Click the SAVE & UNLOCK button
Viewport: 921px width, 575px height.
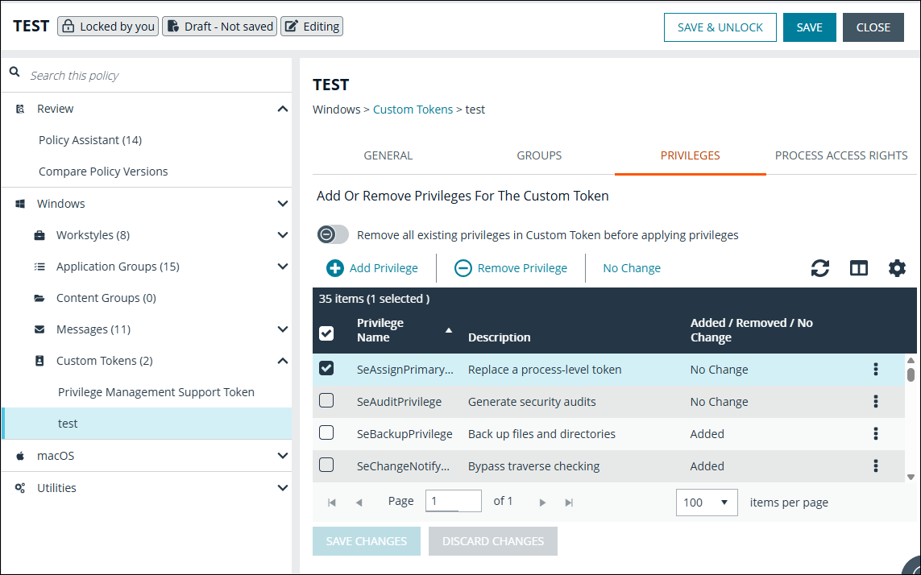coord(720,27)
